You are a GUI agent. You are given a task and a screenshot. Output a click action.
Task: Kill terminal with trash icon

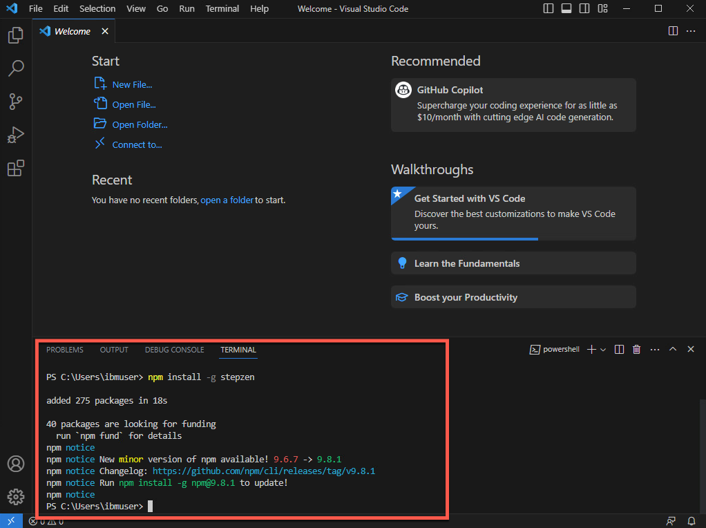636,350
